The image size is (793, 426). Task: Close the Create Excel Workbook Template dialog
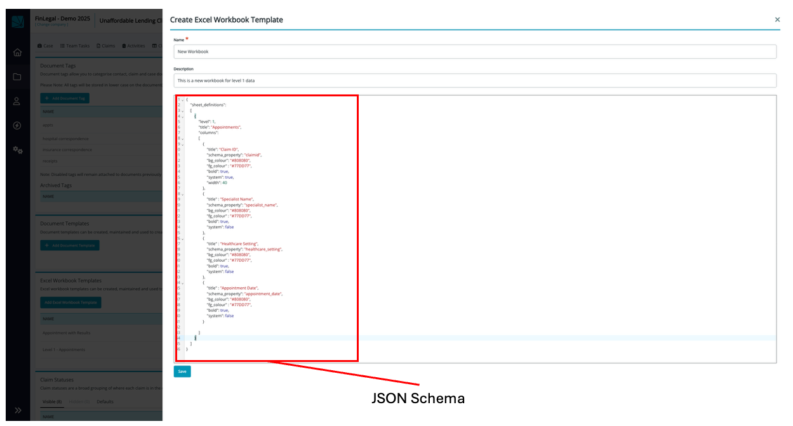(777, 20)
